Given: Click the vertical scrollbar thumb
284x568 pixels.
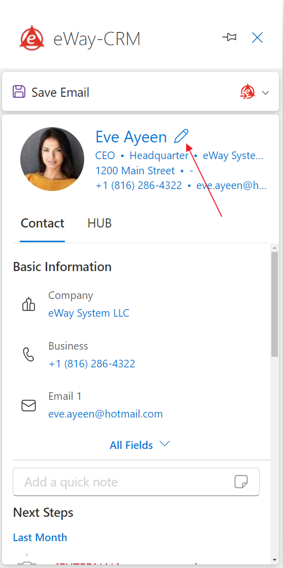Looking at the screenshot, I should pyautogui.click(x=274, y=305).
